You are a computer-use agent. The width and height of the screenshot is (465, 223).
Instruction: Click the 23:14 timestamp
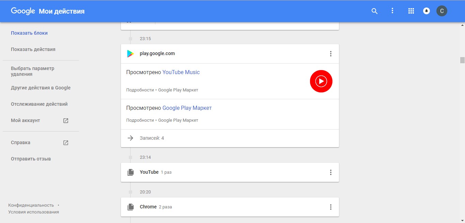145,157
